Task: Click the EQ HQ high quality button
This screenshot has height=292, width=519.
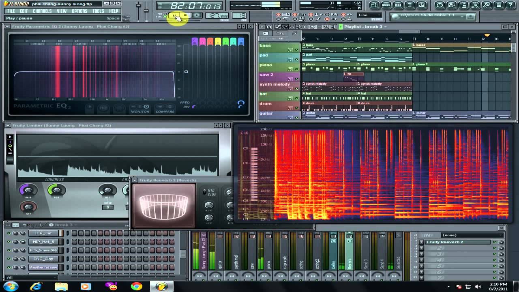Action: tap(103, 108)
